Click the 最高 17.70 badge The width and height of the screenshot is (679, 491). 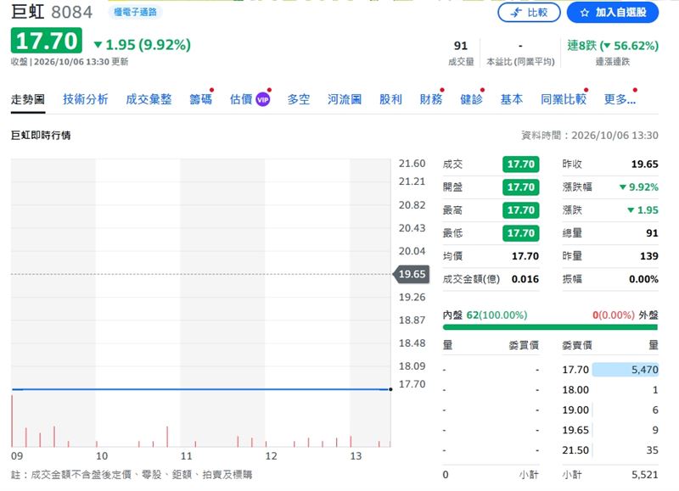click(520, 210)
